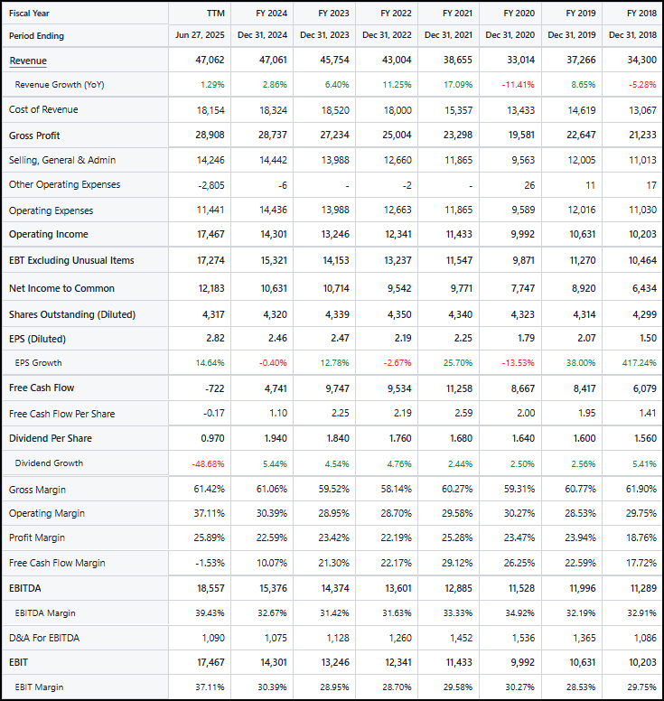Select TTM gross profit value 28,908

tap(210, 135)
